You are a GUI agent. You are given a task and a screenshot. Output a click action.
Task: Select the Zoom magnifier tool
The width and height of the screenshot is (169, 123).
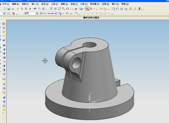coord(64,9)
